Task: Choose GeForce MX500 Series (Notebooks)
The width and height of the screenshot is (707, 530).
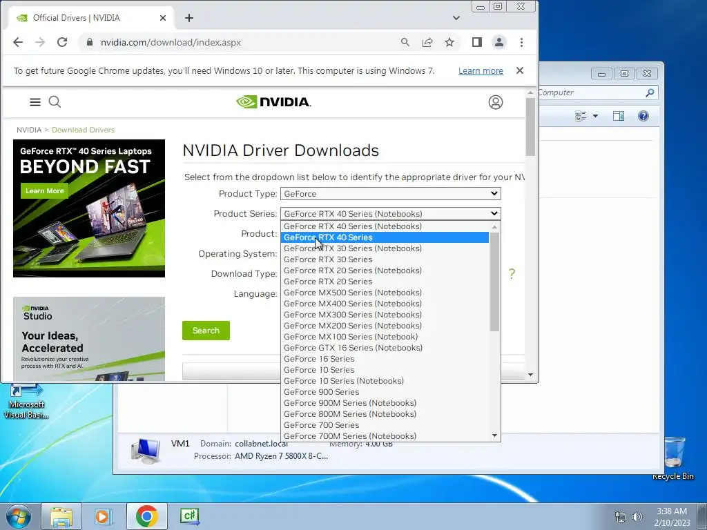Action: coord(385,293)
